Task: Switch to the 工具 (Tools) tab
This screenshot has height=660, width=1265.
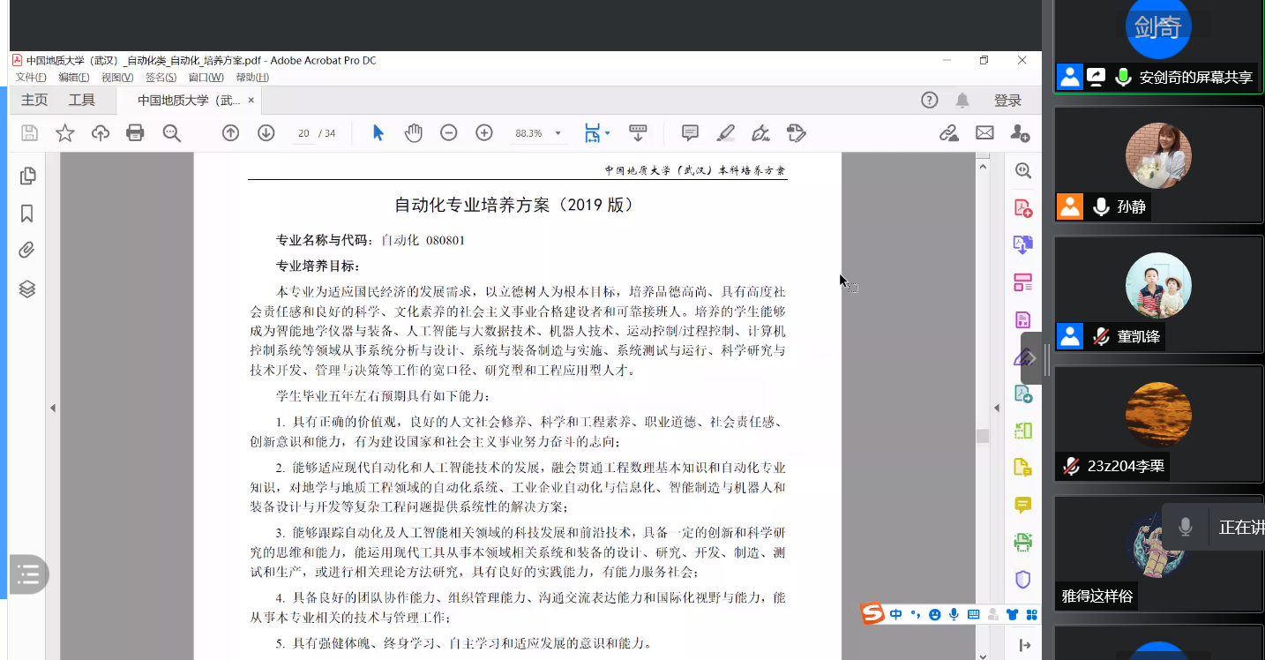Action: 82,101
